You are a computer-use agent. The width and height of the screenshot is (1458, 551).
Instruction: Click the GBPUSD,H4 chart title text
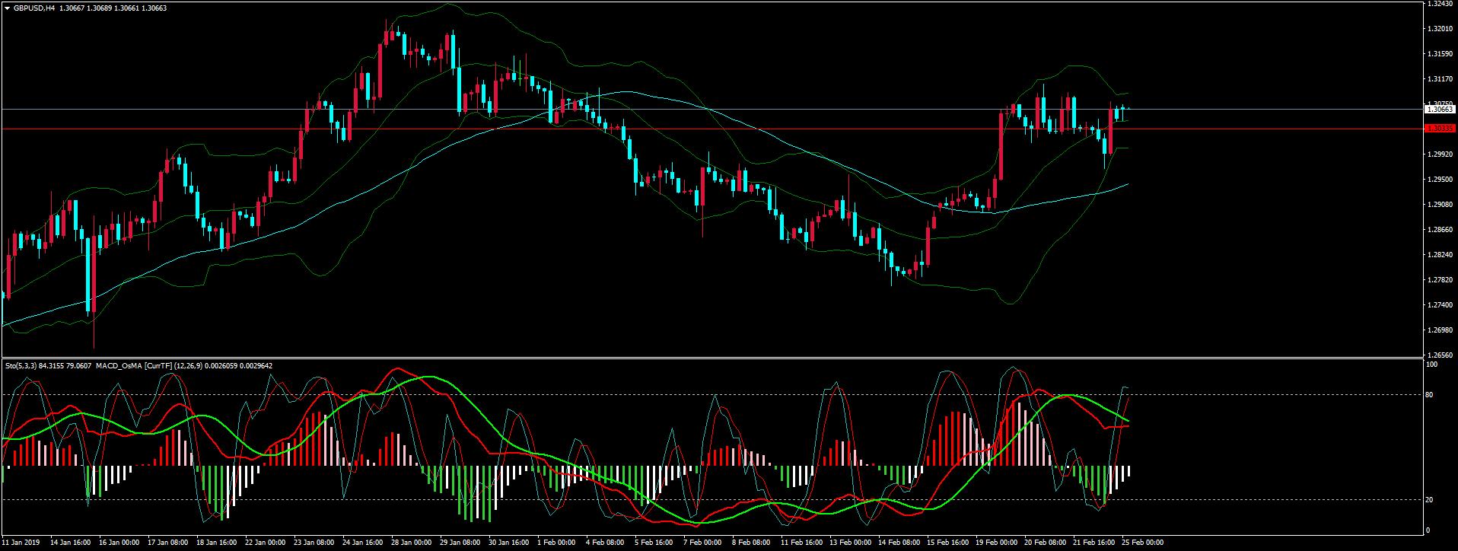point(33,8)
